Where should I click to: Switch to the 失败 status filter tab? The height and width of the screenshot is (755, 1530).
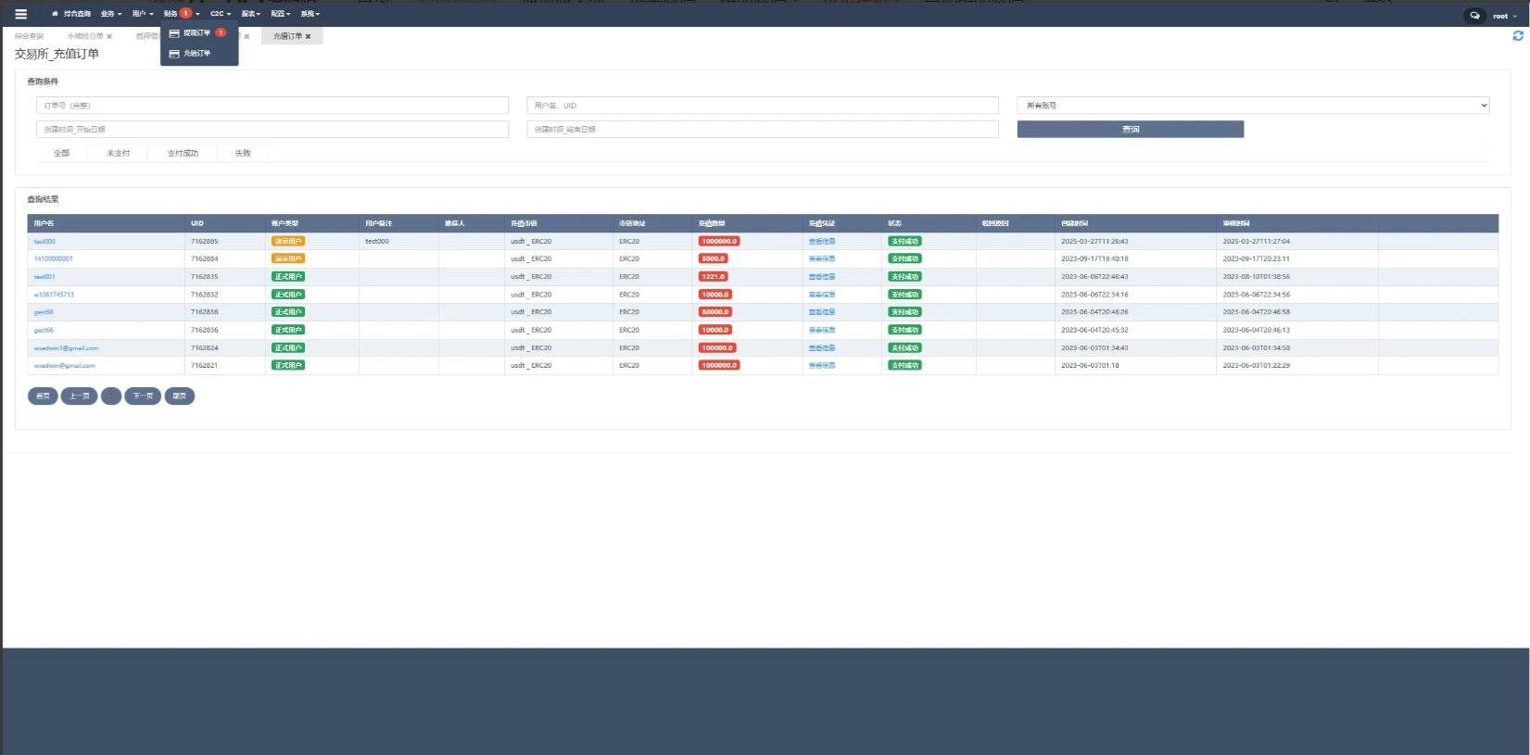point(243,154)
